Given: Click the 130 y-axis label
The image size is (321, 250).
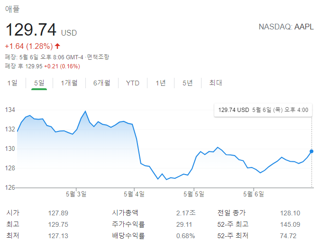Looking at the screenshot, I should point(10,148).
